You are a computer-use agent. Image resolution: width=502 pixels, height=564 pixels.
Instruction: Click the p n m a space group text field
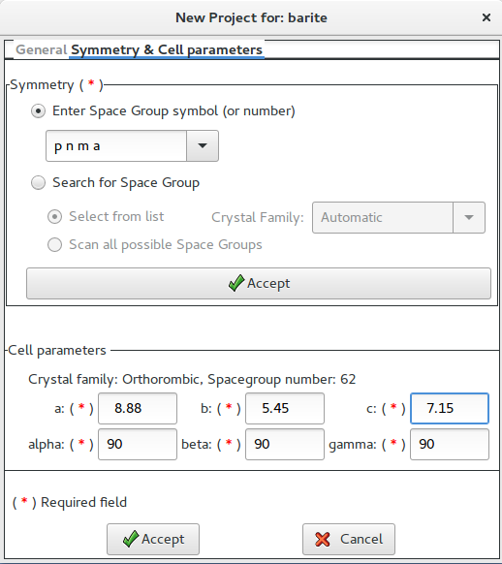[x=116, y=145]
